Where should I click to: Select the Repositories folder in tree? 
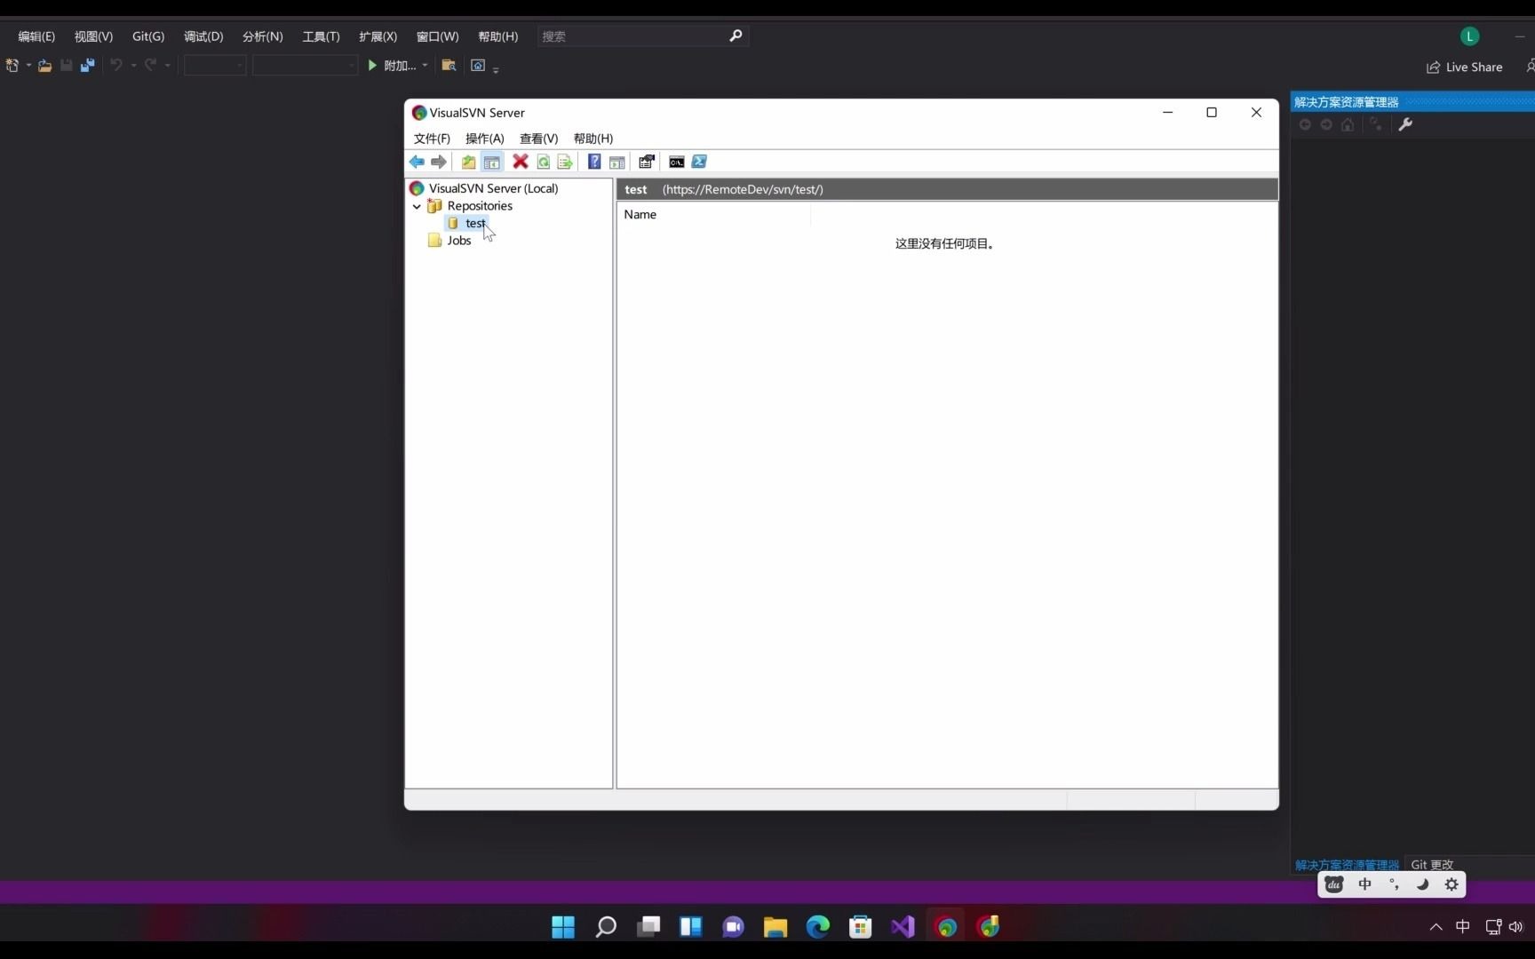[x=480, y=206]
